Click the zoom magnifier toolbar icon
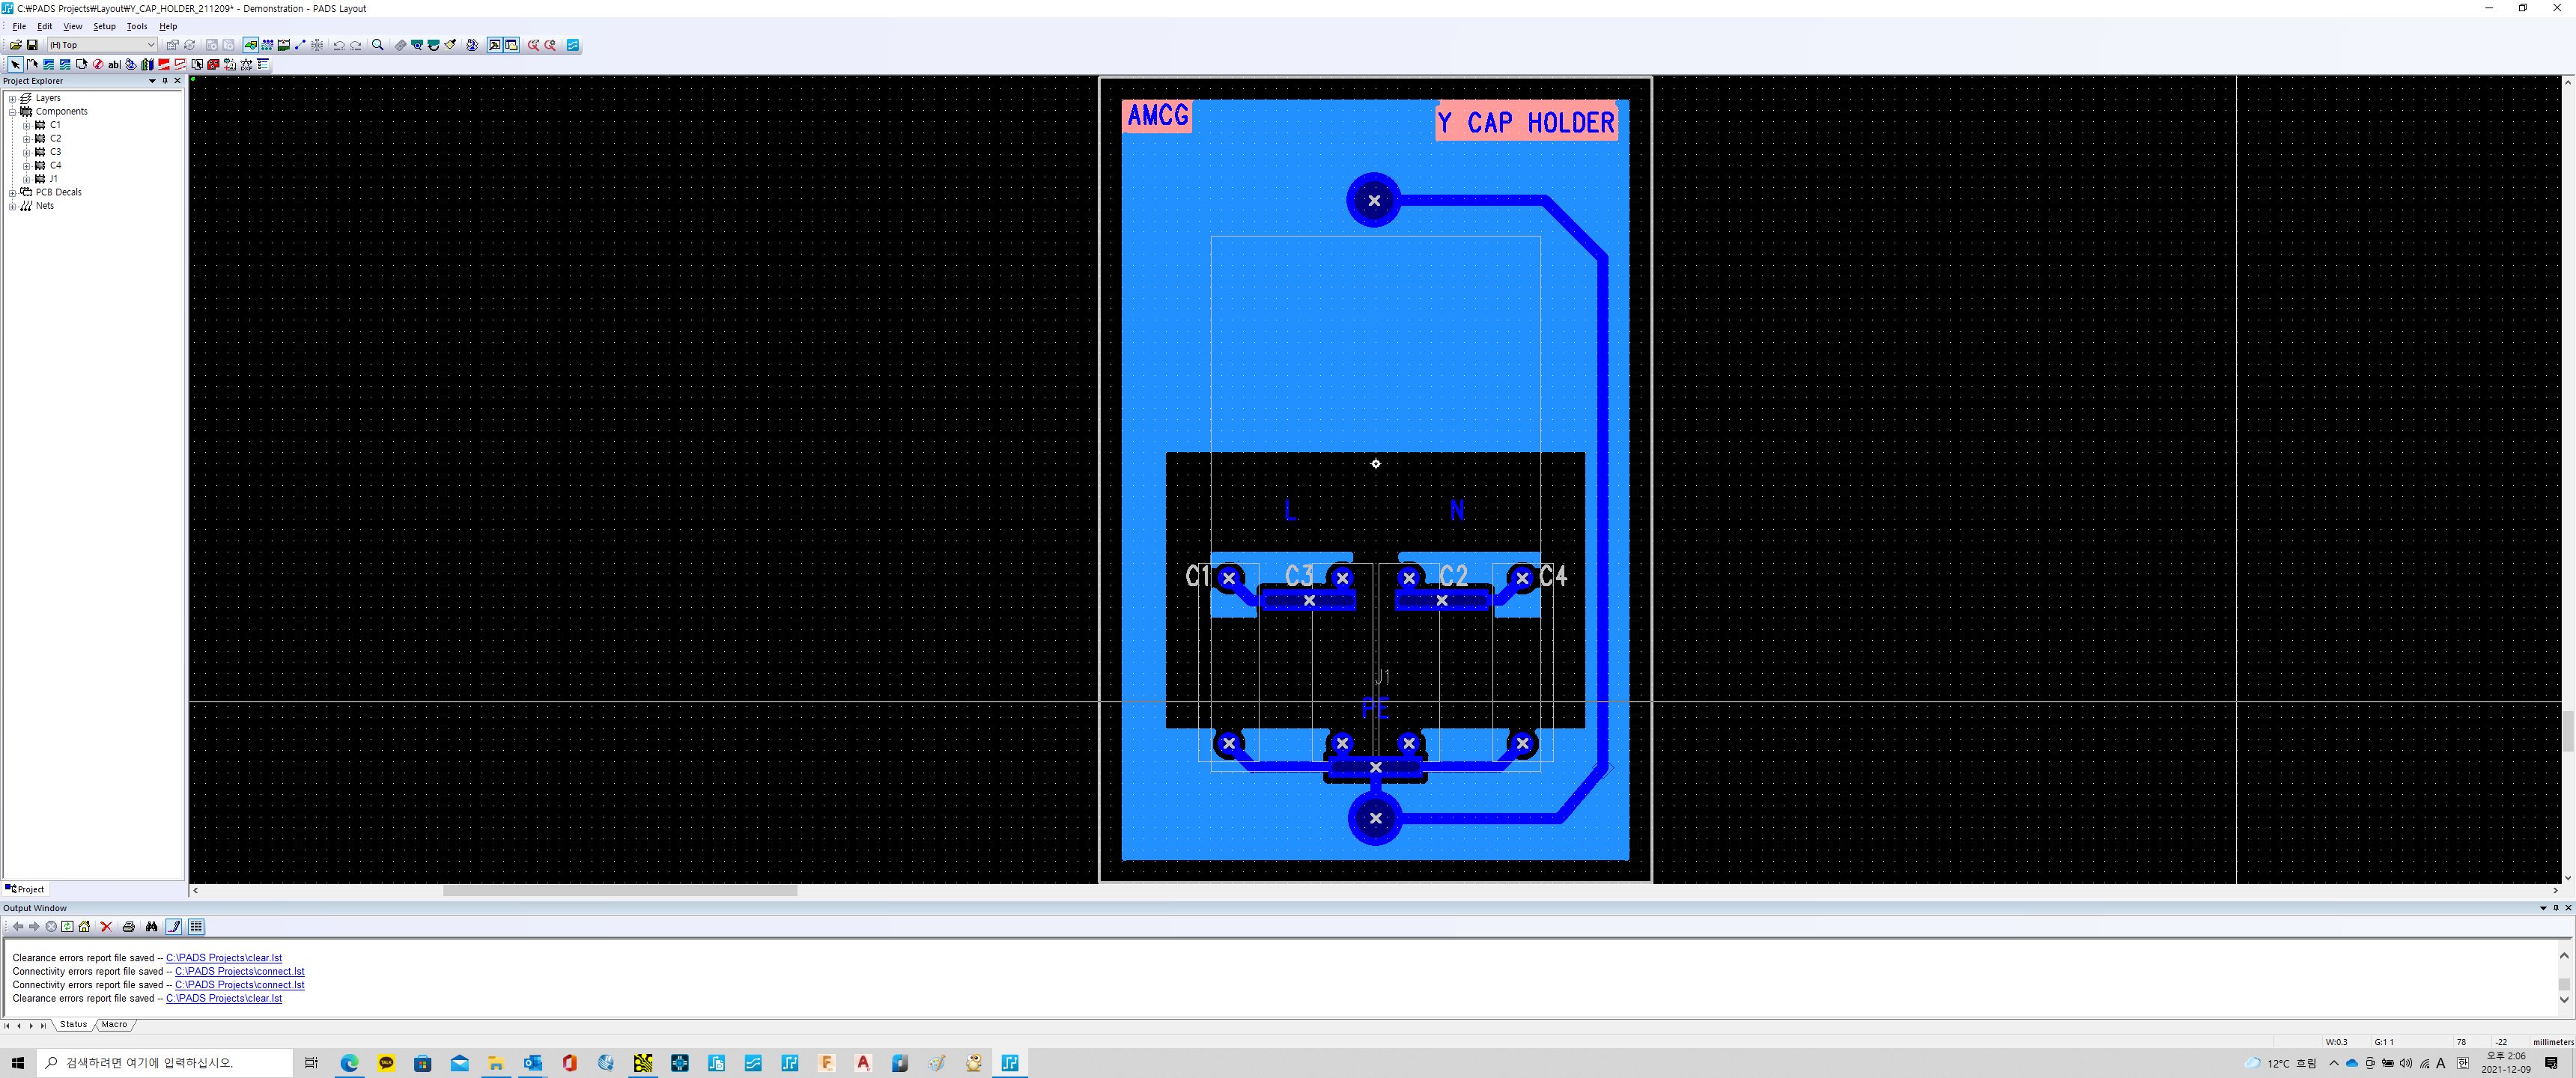 point(378,45)
